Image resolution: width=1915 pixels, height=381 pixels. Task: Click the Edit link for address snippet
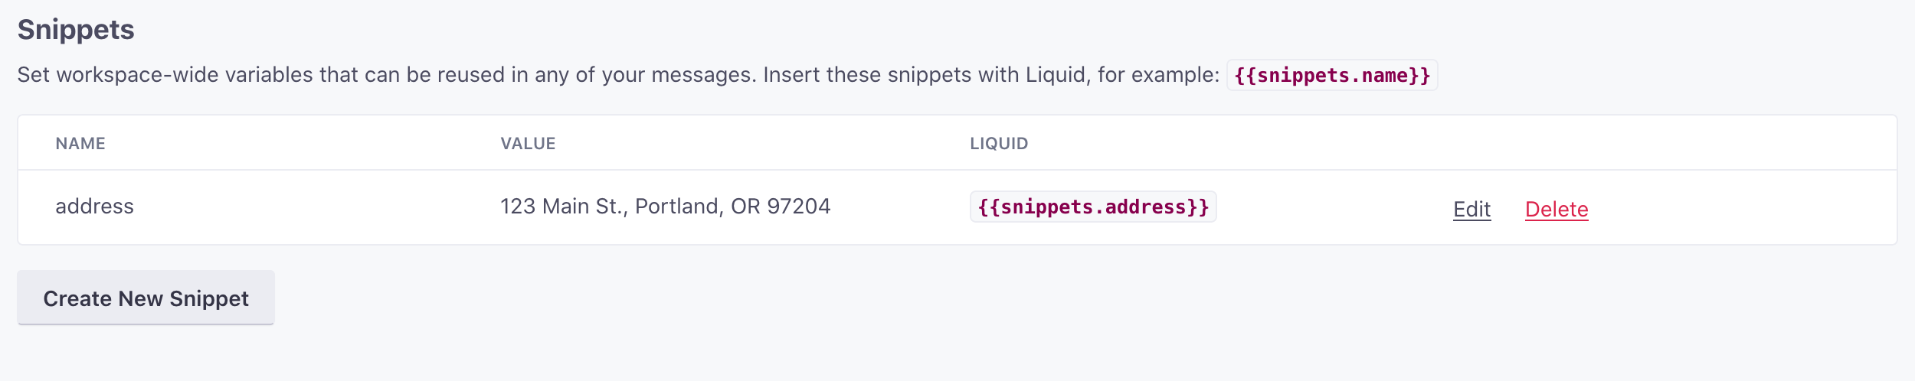(1471, 209)
